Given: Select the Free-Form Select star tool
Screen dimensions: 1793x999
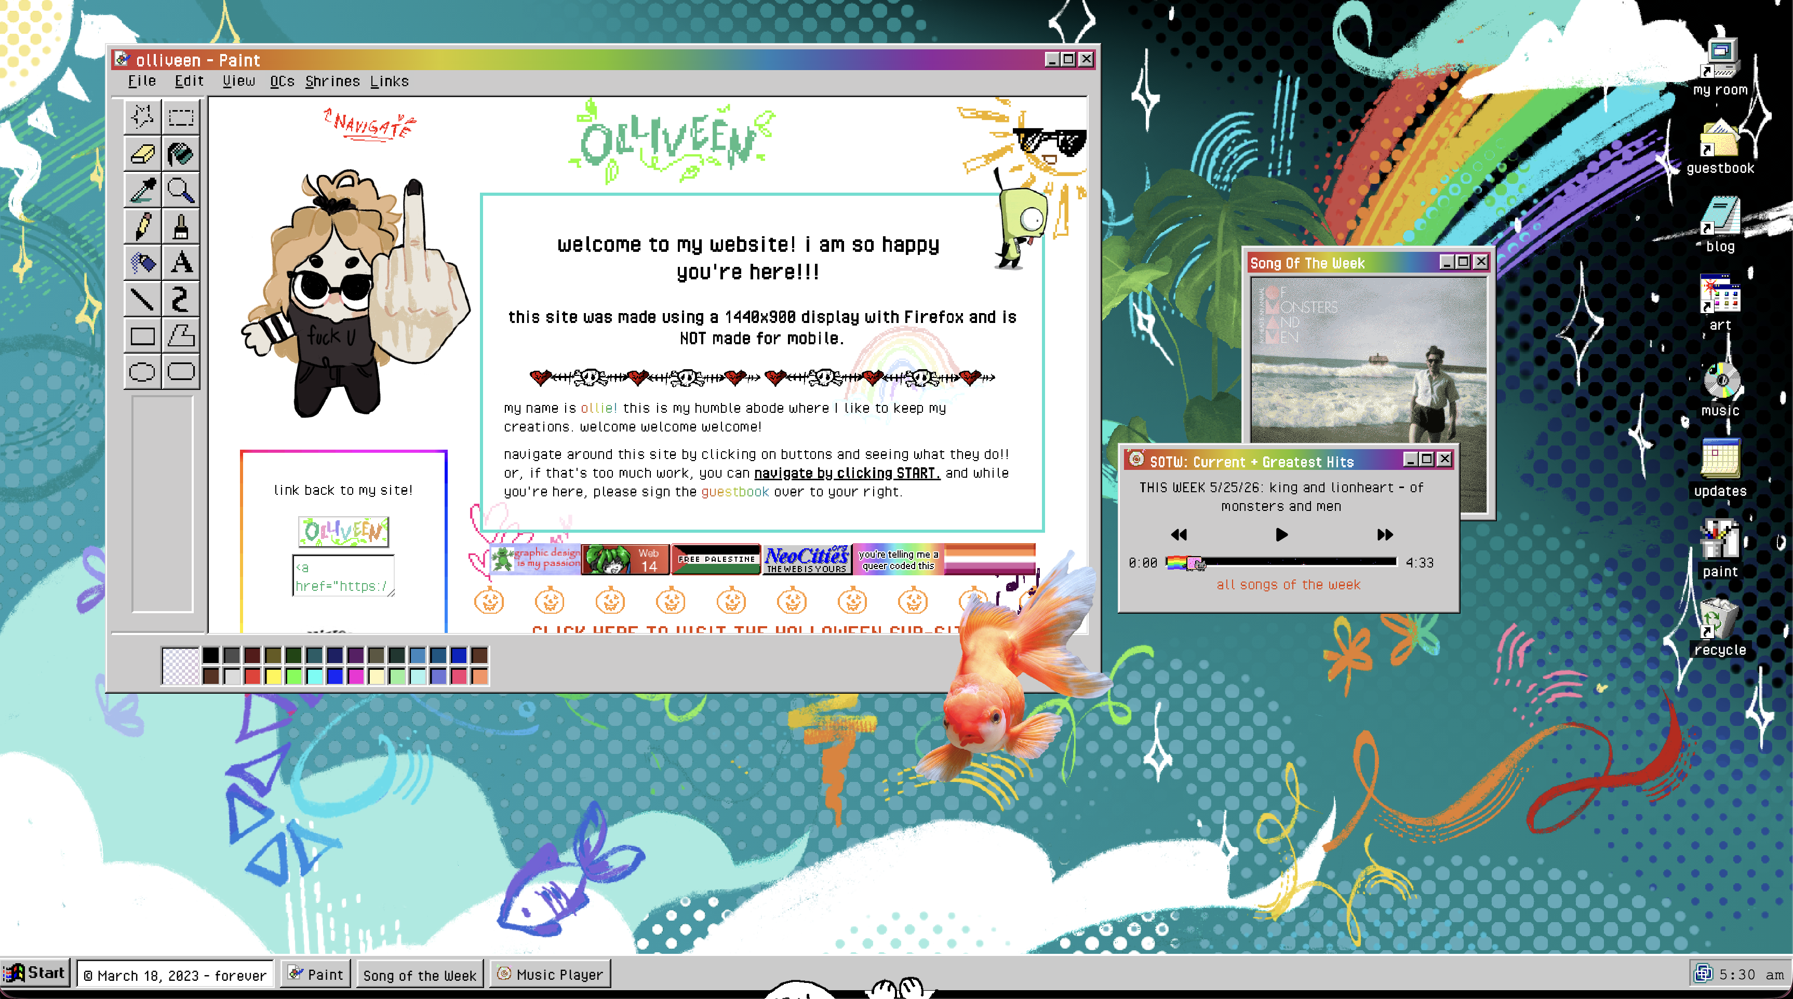Looking at the screenshot, I should pyautogui.click(x=143, y=117).
